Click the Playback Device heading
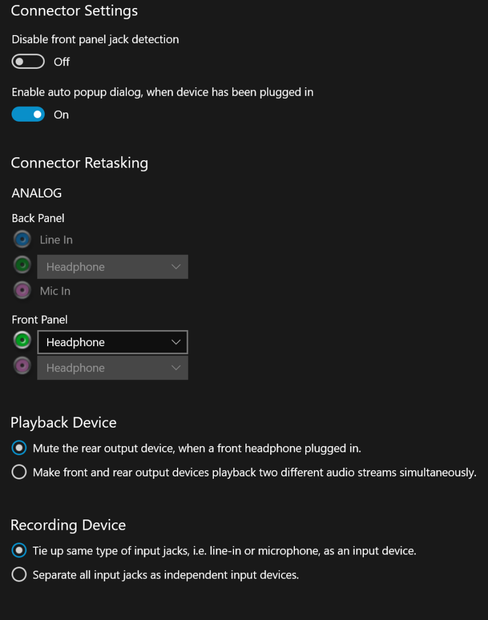 pyautogui.click(x=64, y=423)
